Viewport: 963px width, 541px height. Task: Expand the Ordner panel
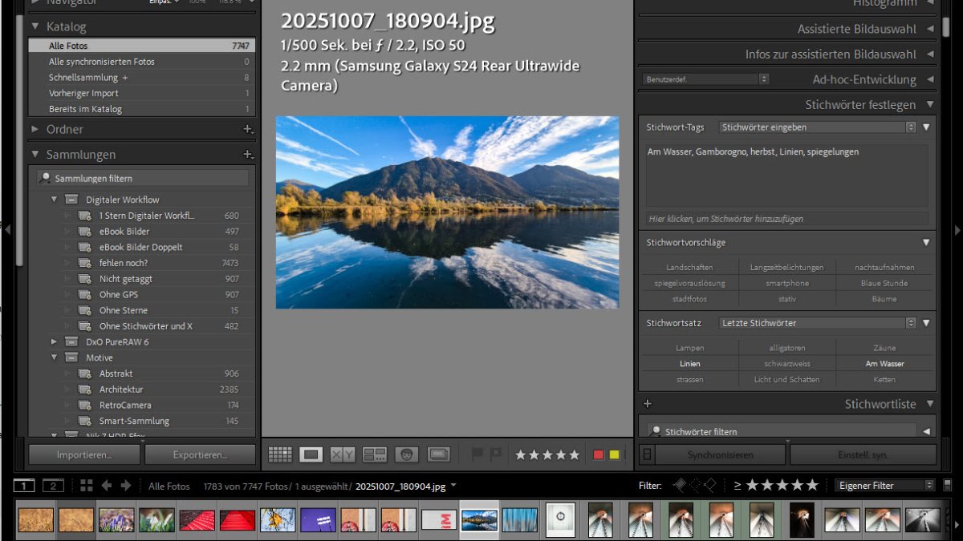coord(35,129)
